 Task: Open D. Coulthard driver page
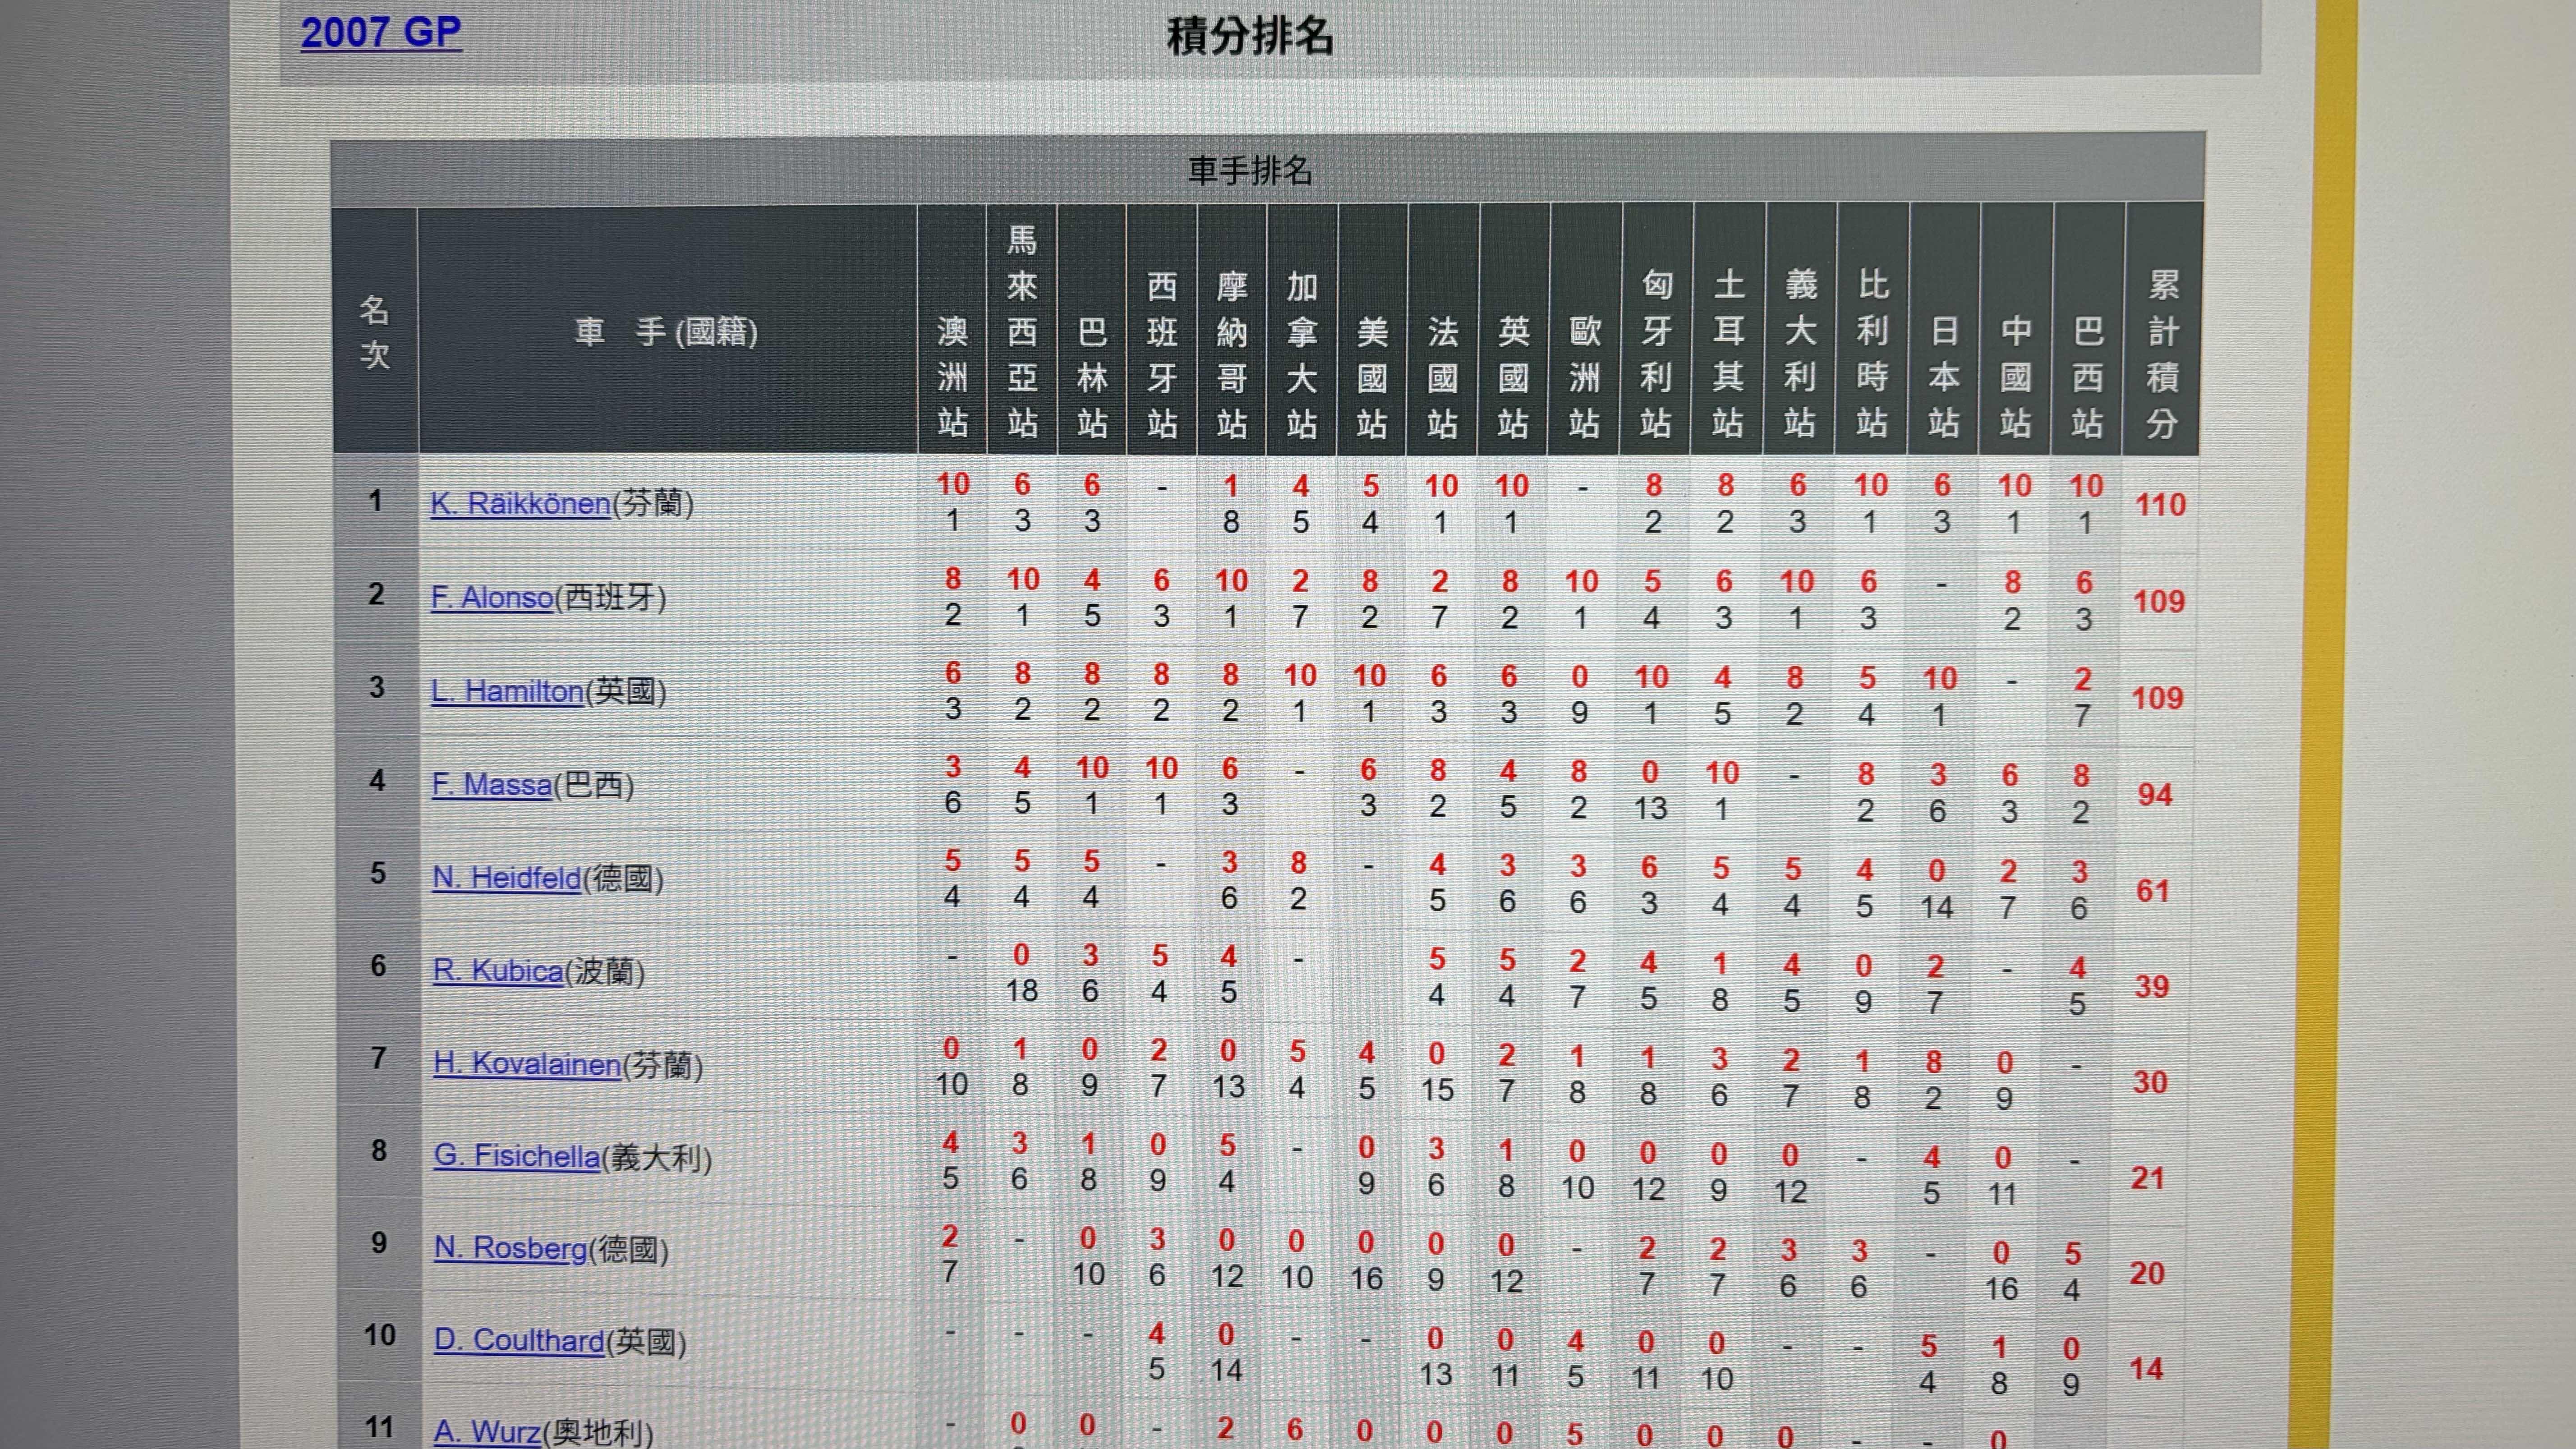click(519, 1341)
